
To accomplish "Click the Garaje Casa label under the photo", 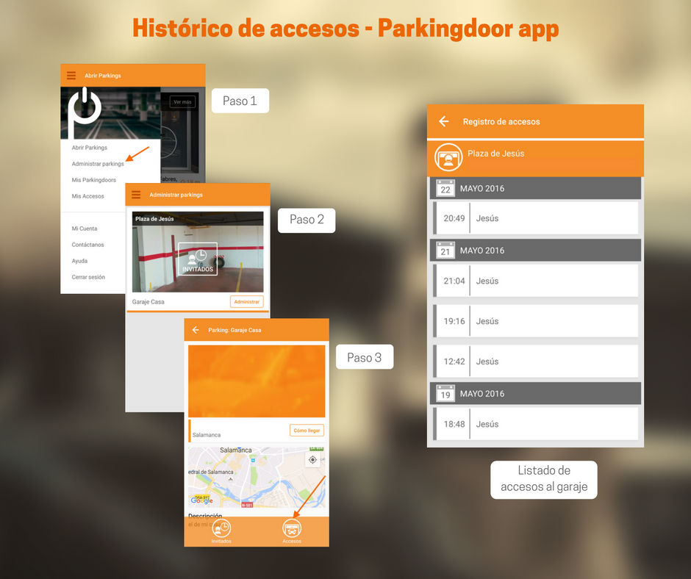I will click(148, 302).
